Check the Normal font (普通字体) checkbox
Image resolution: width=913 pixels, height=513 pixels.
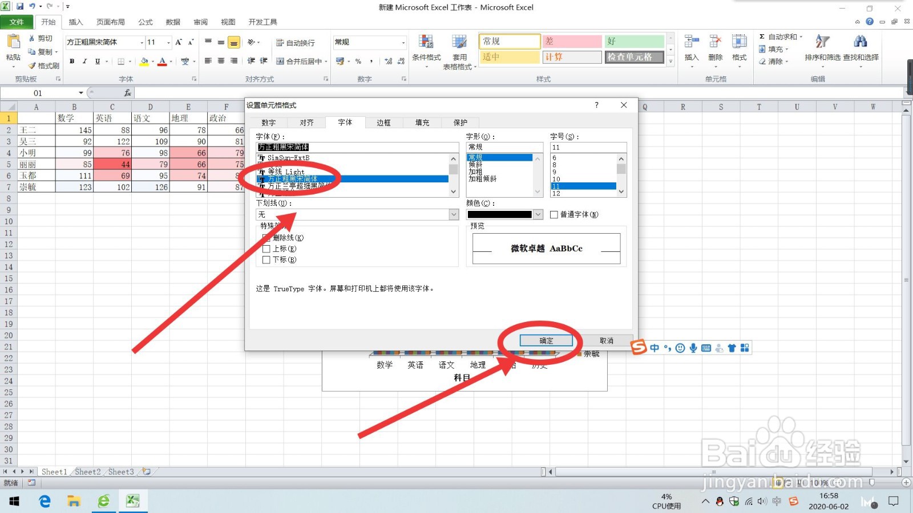(x=554, y=214)
